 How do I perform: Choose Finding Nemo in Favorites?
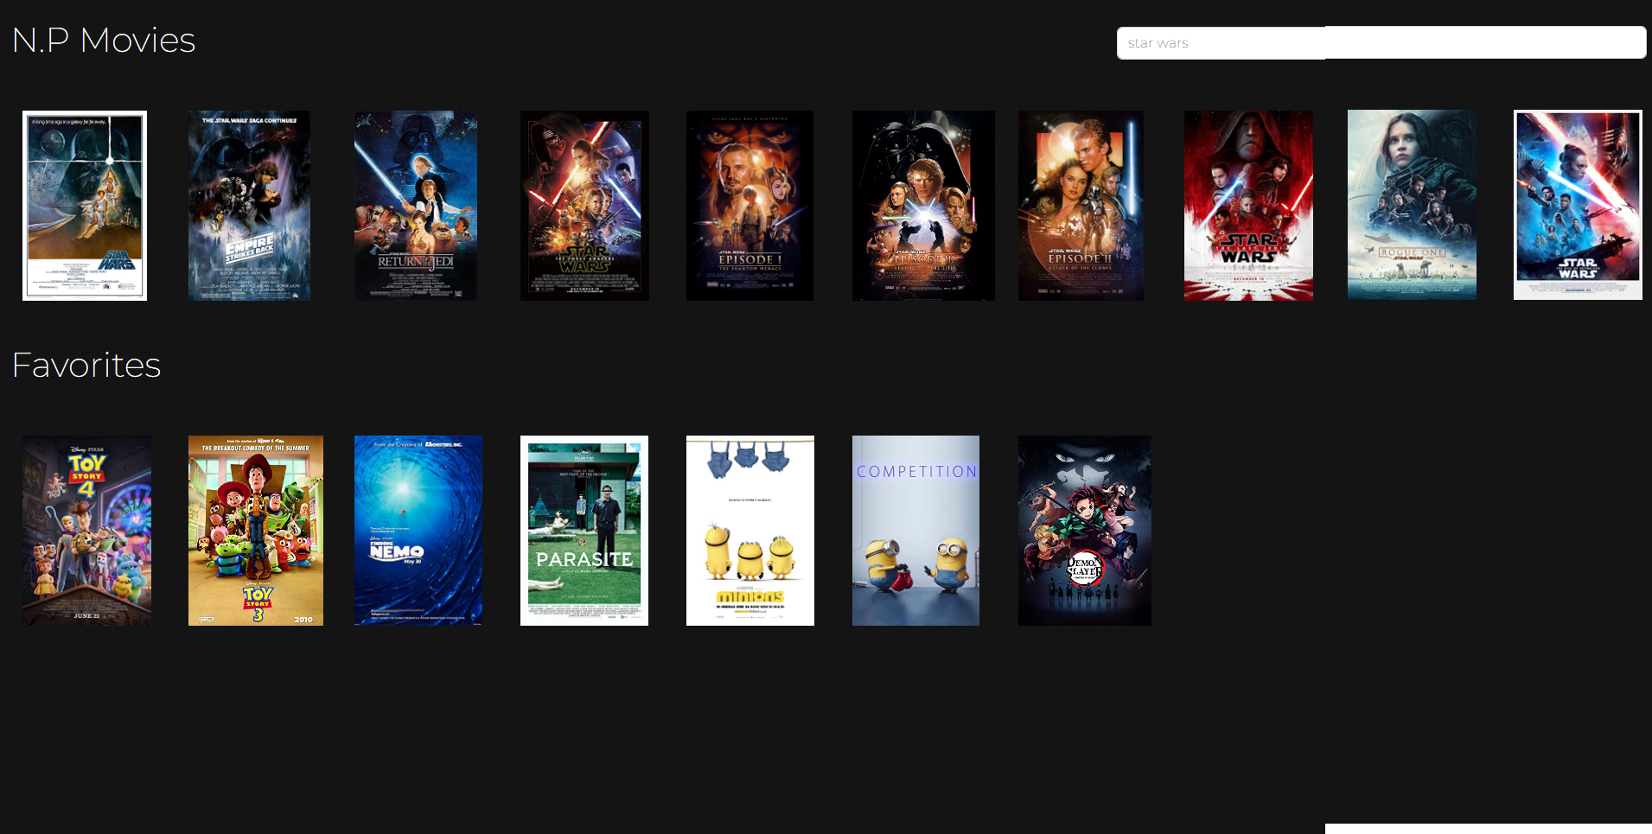[418, 531]
